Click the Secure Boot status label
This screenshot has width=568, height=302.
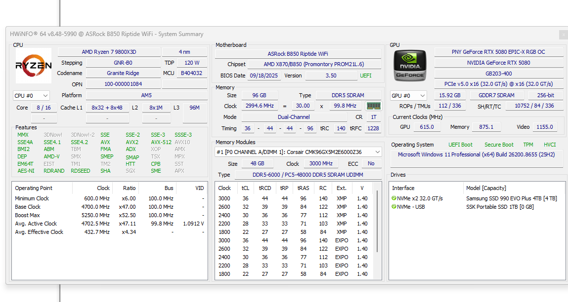[x=499, y=144]
